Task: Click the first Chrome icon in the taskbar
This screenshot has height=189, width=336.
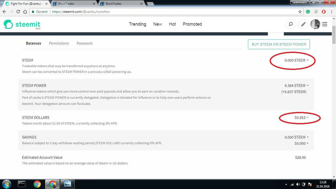Action: point(37,184)
